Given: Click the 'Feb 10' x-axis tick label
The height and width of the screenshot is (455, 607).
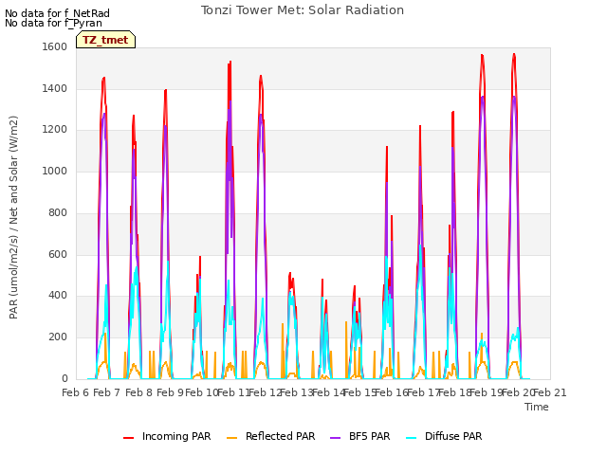Looking at the screenshot, I should pyautogui.click(x=202, y=392).
